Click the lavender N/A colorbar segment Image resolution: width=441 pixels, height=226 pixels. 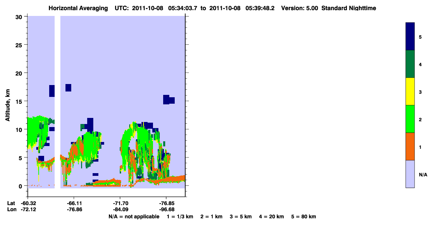[x=410, y=174]
